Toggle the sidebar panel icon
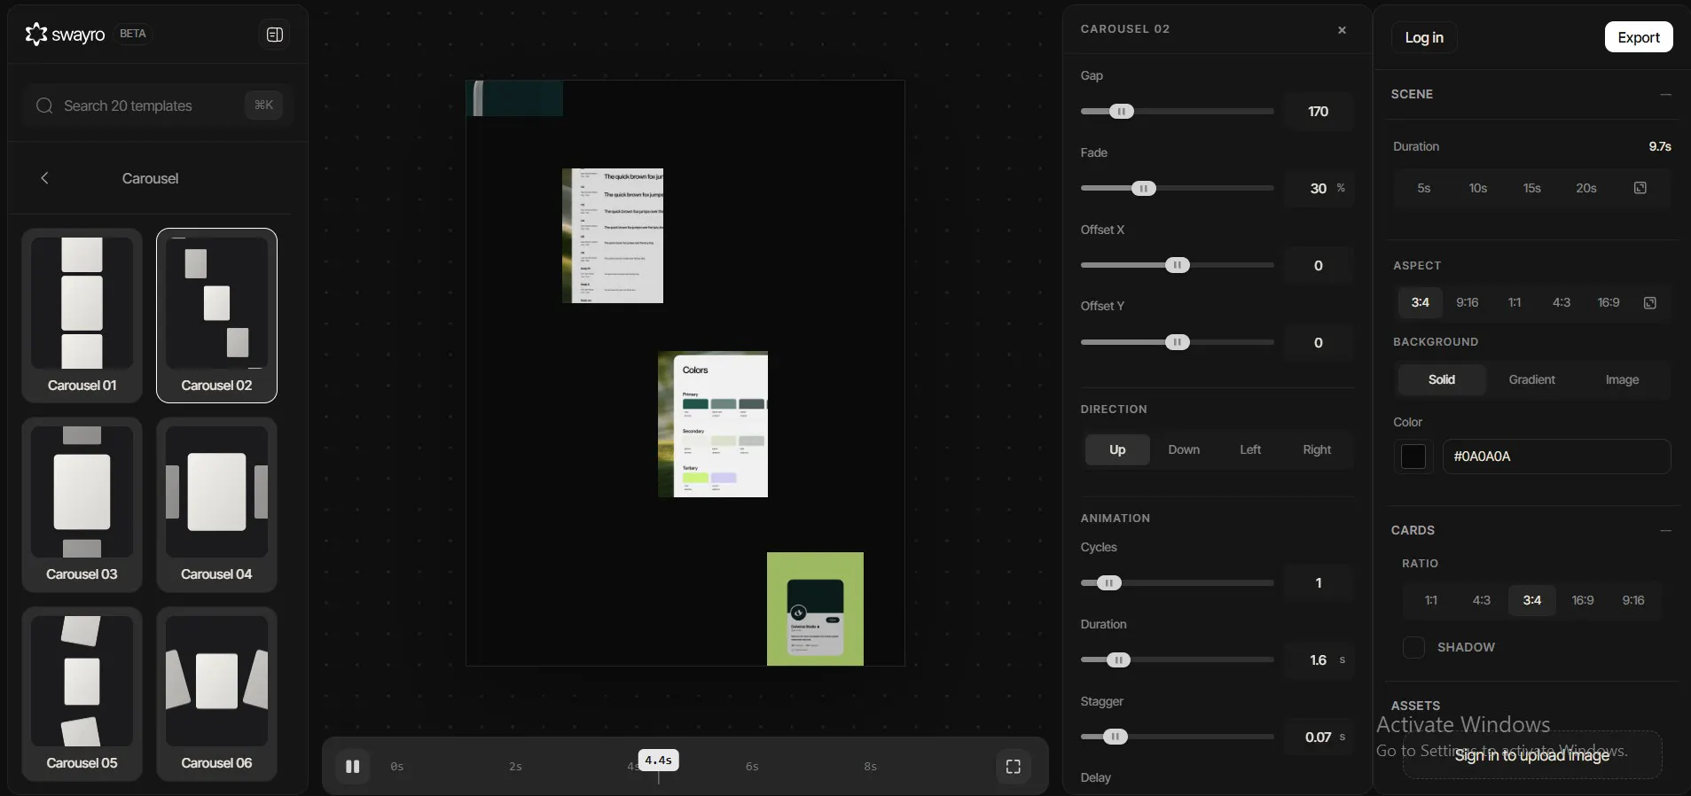The height and width of the screenshot is (796, 1691). [x=275, y=35]
